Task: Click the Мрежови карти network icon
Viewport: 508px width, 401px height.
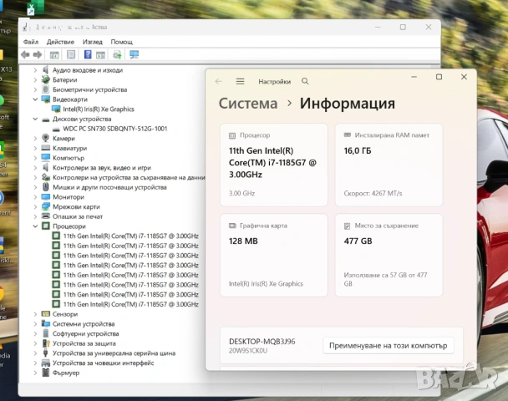Action: [46, 206]
